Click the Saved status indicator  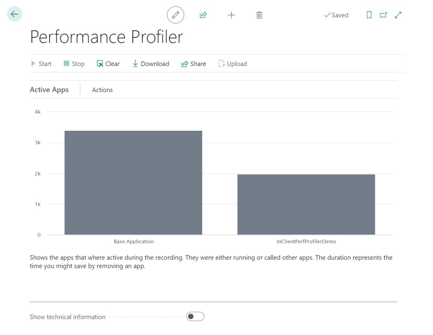click(336, 15)
